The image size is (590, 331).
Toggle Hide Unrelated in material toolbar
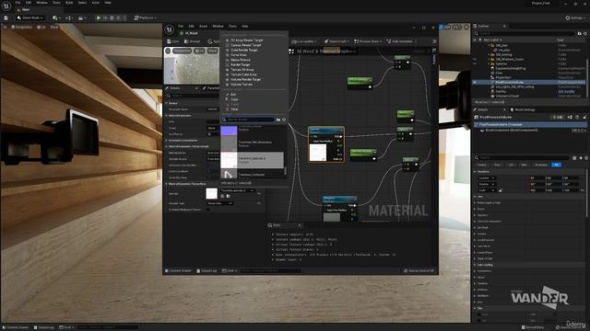click(399, 41)
